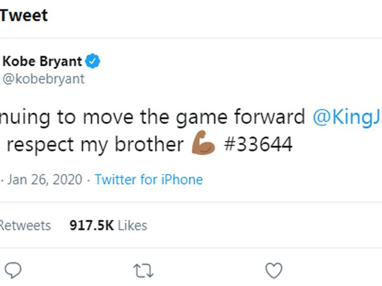Screen dimensions: 382x286
Task: View the Retweets list
Action: tap(25, 225)
